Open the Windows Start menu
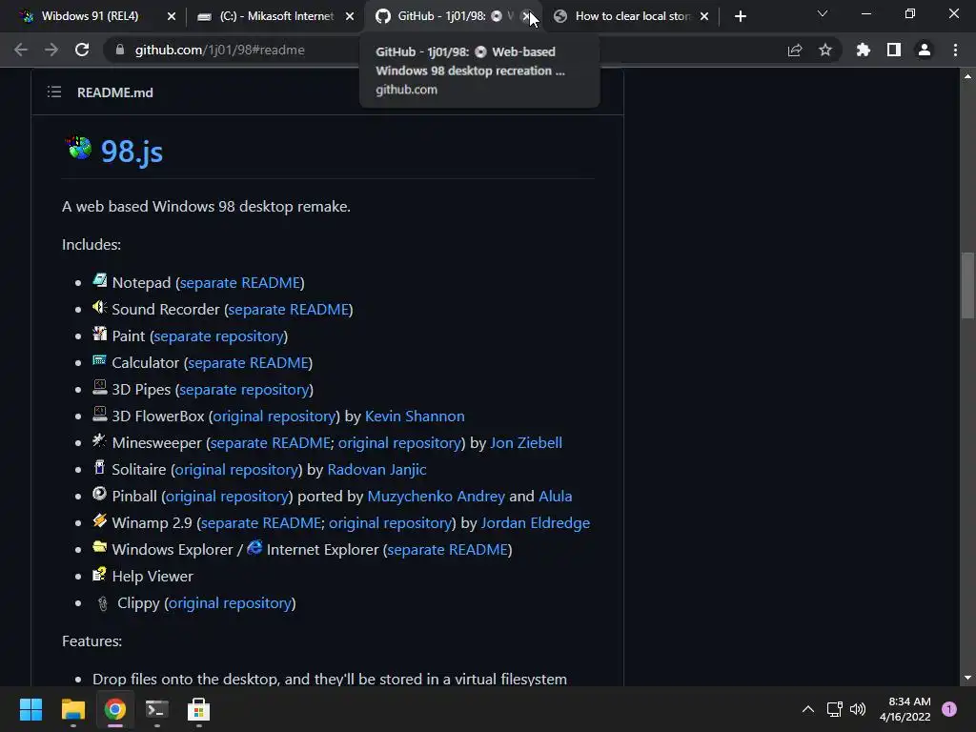Screen dimensions: 976x732 coord(30,709)
